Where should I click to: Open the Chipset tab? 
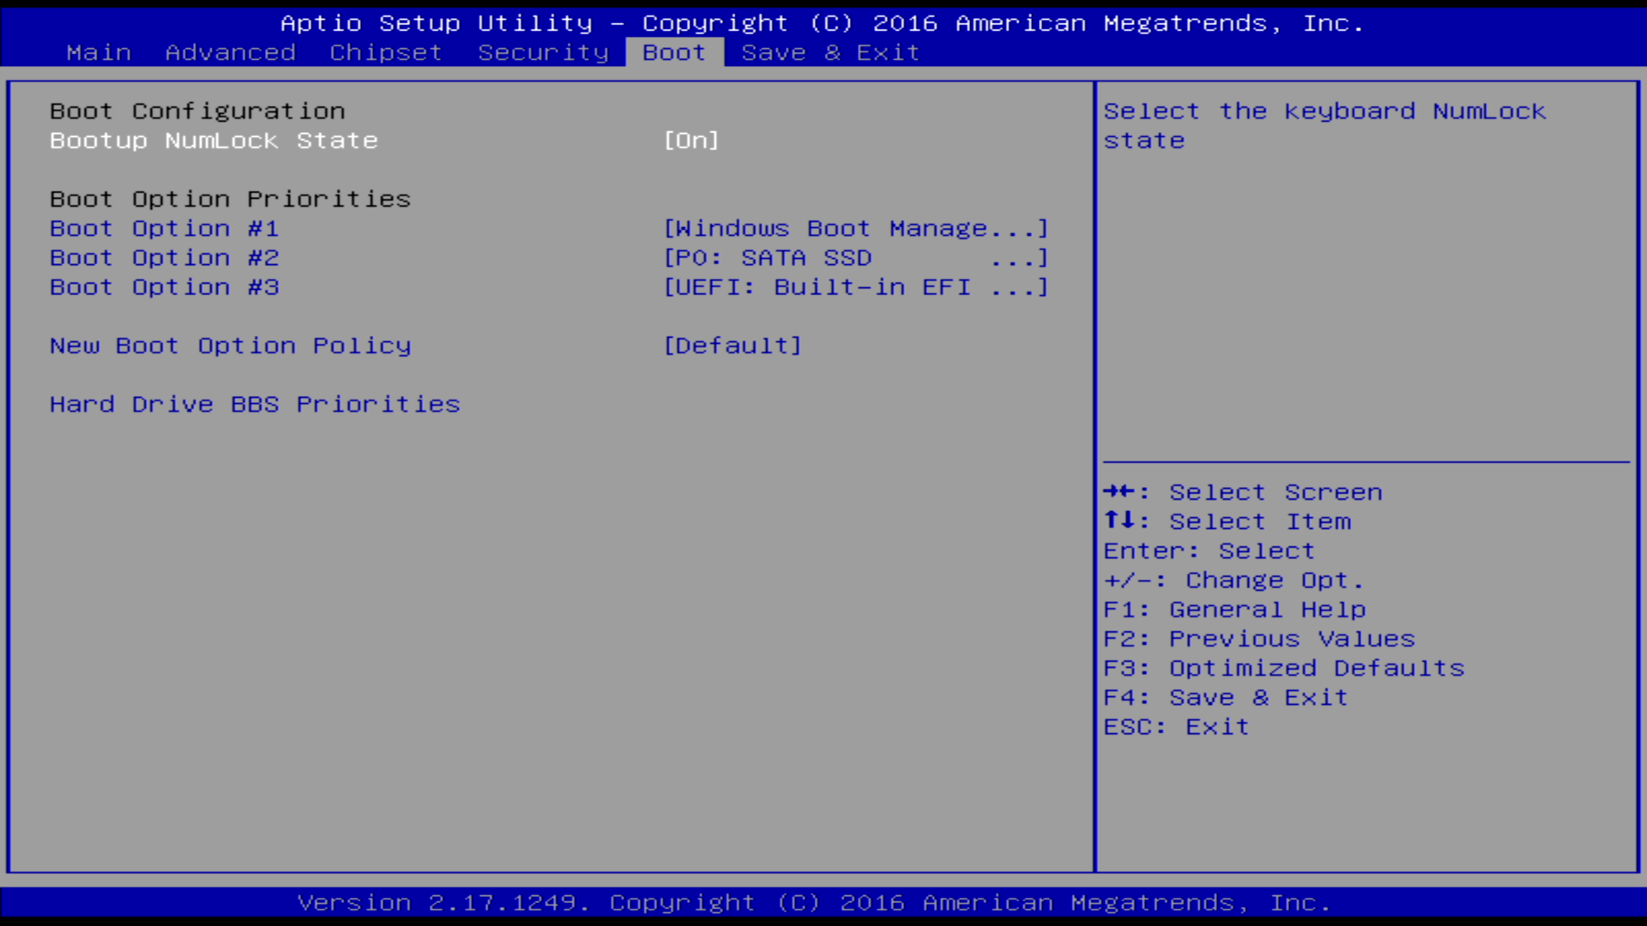point(385,52)
